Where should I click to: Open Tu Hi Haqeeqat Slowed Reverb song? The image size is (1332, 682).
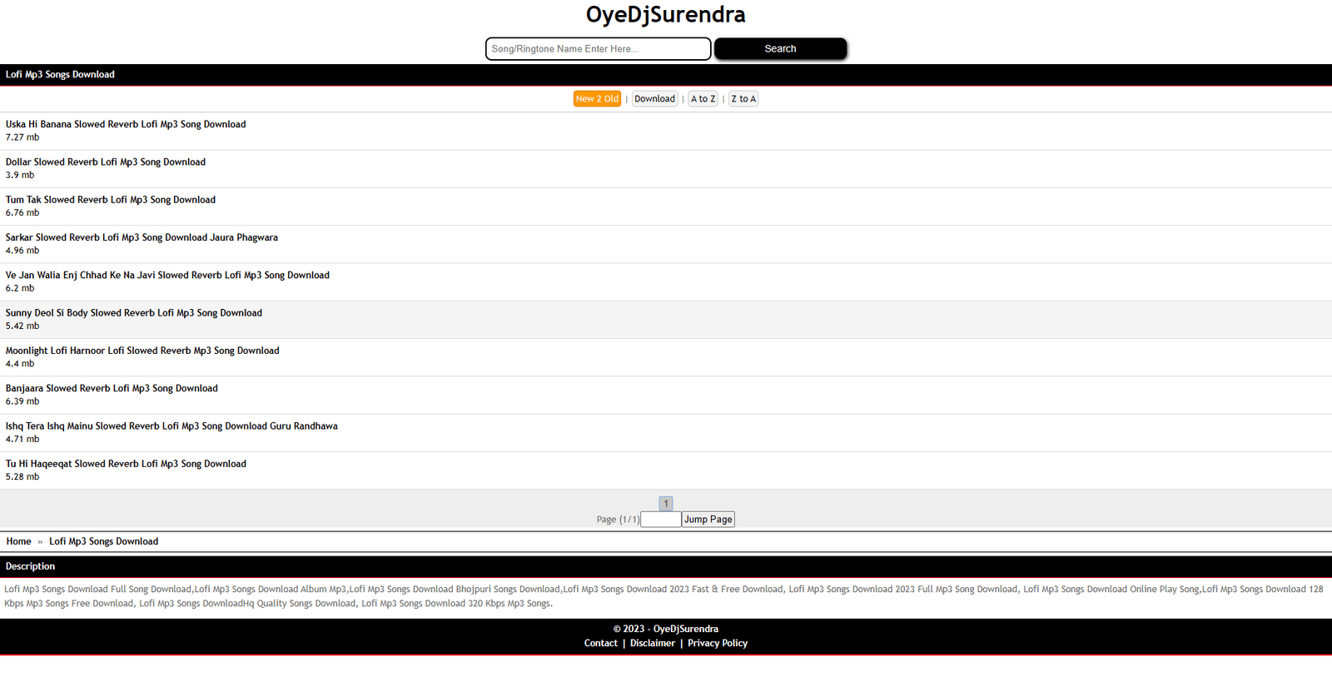(126, 464)
